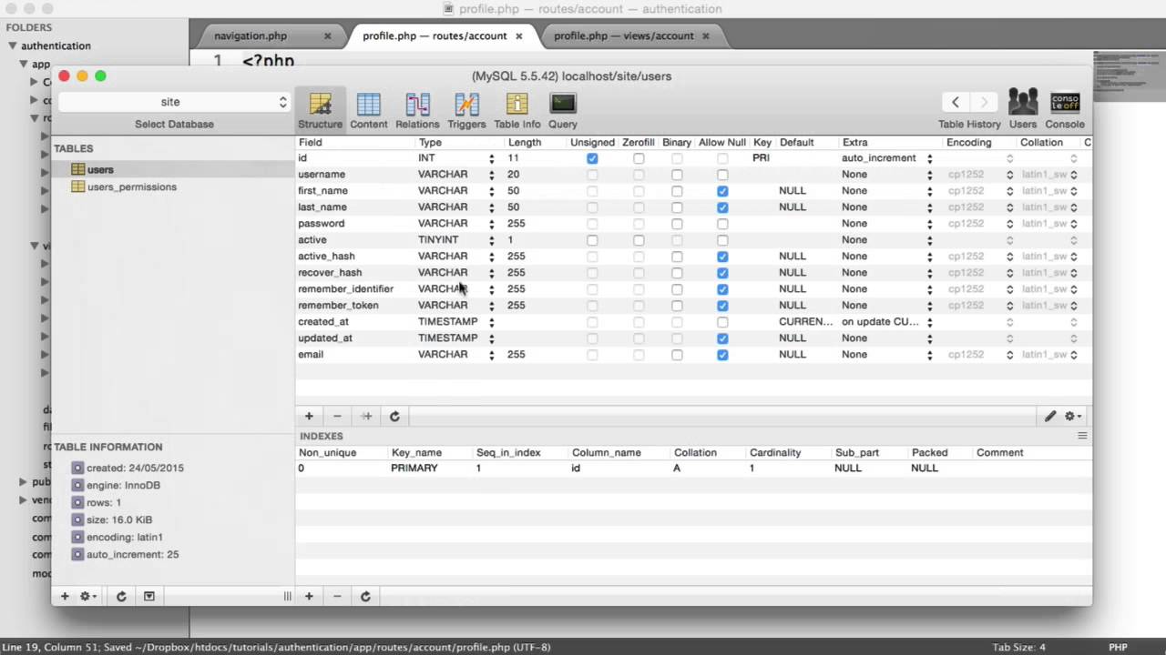Open the Structure view
The image size is (1166, 655).
(x=320, y=110)
